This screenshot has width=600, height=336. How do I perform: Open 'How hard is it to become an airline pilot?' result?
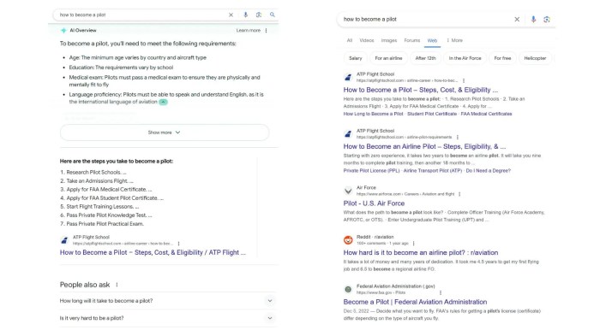(x=421, y=253)
